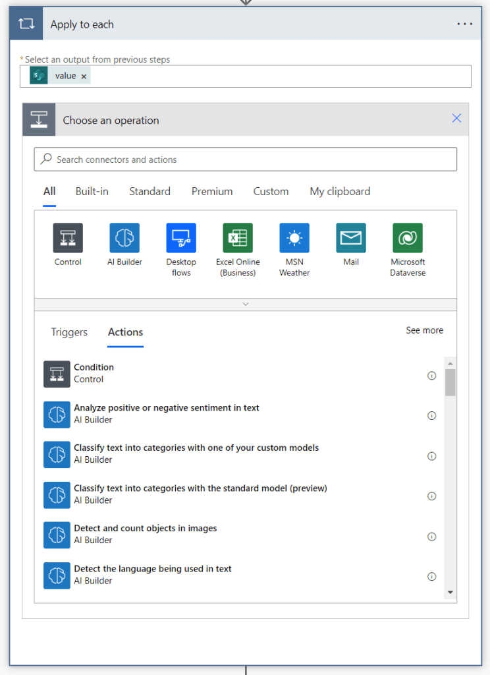Viewport: 490px width, 675px height.
Task: Click the actions list scrollbar thumb
Action: [450, 383]
